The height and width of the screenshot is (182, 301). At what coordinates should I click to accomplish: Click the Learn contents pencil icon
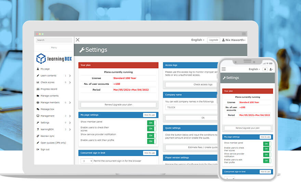click(x=38, y=76)
